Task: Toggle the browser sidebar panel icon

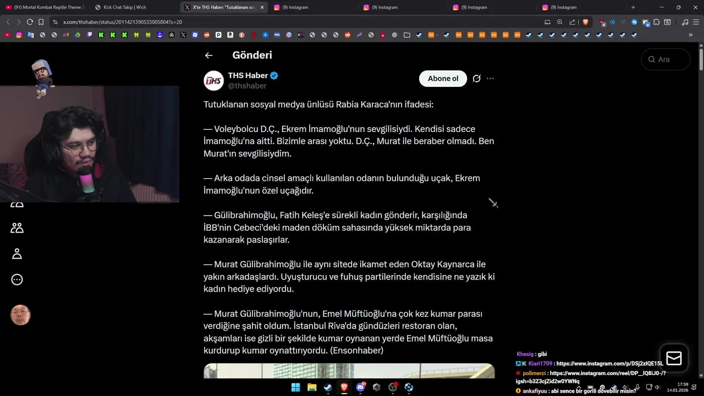Action: (667, 22)
